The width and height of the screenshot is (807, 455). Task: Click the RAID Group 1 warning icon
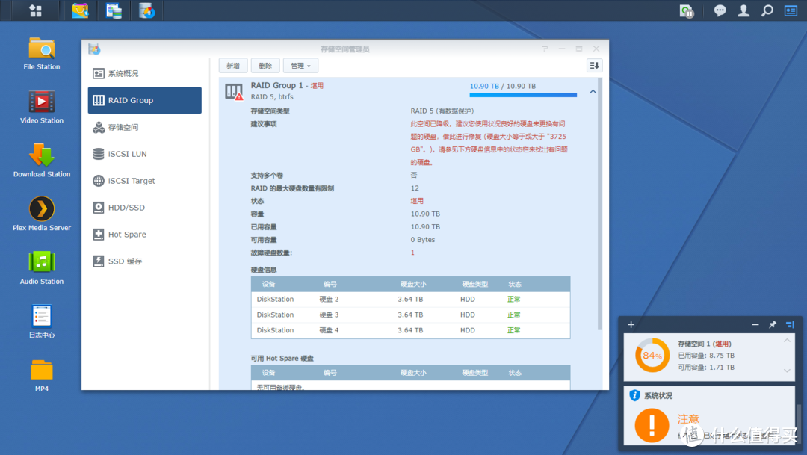[x=234, y=92]
